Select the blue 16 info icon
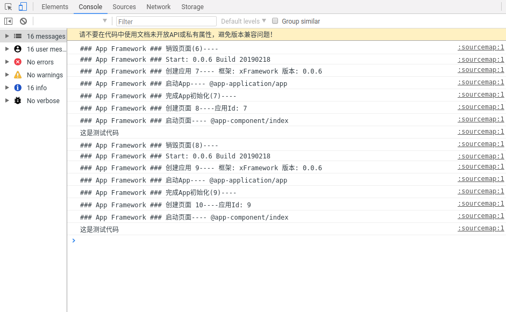 point(18,88)
